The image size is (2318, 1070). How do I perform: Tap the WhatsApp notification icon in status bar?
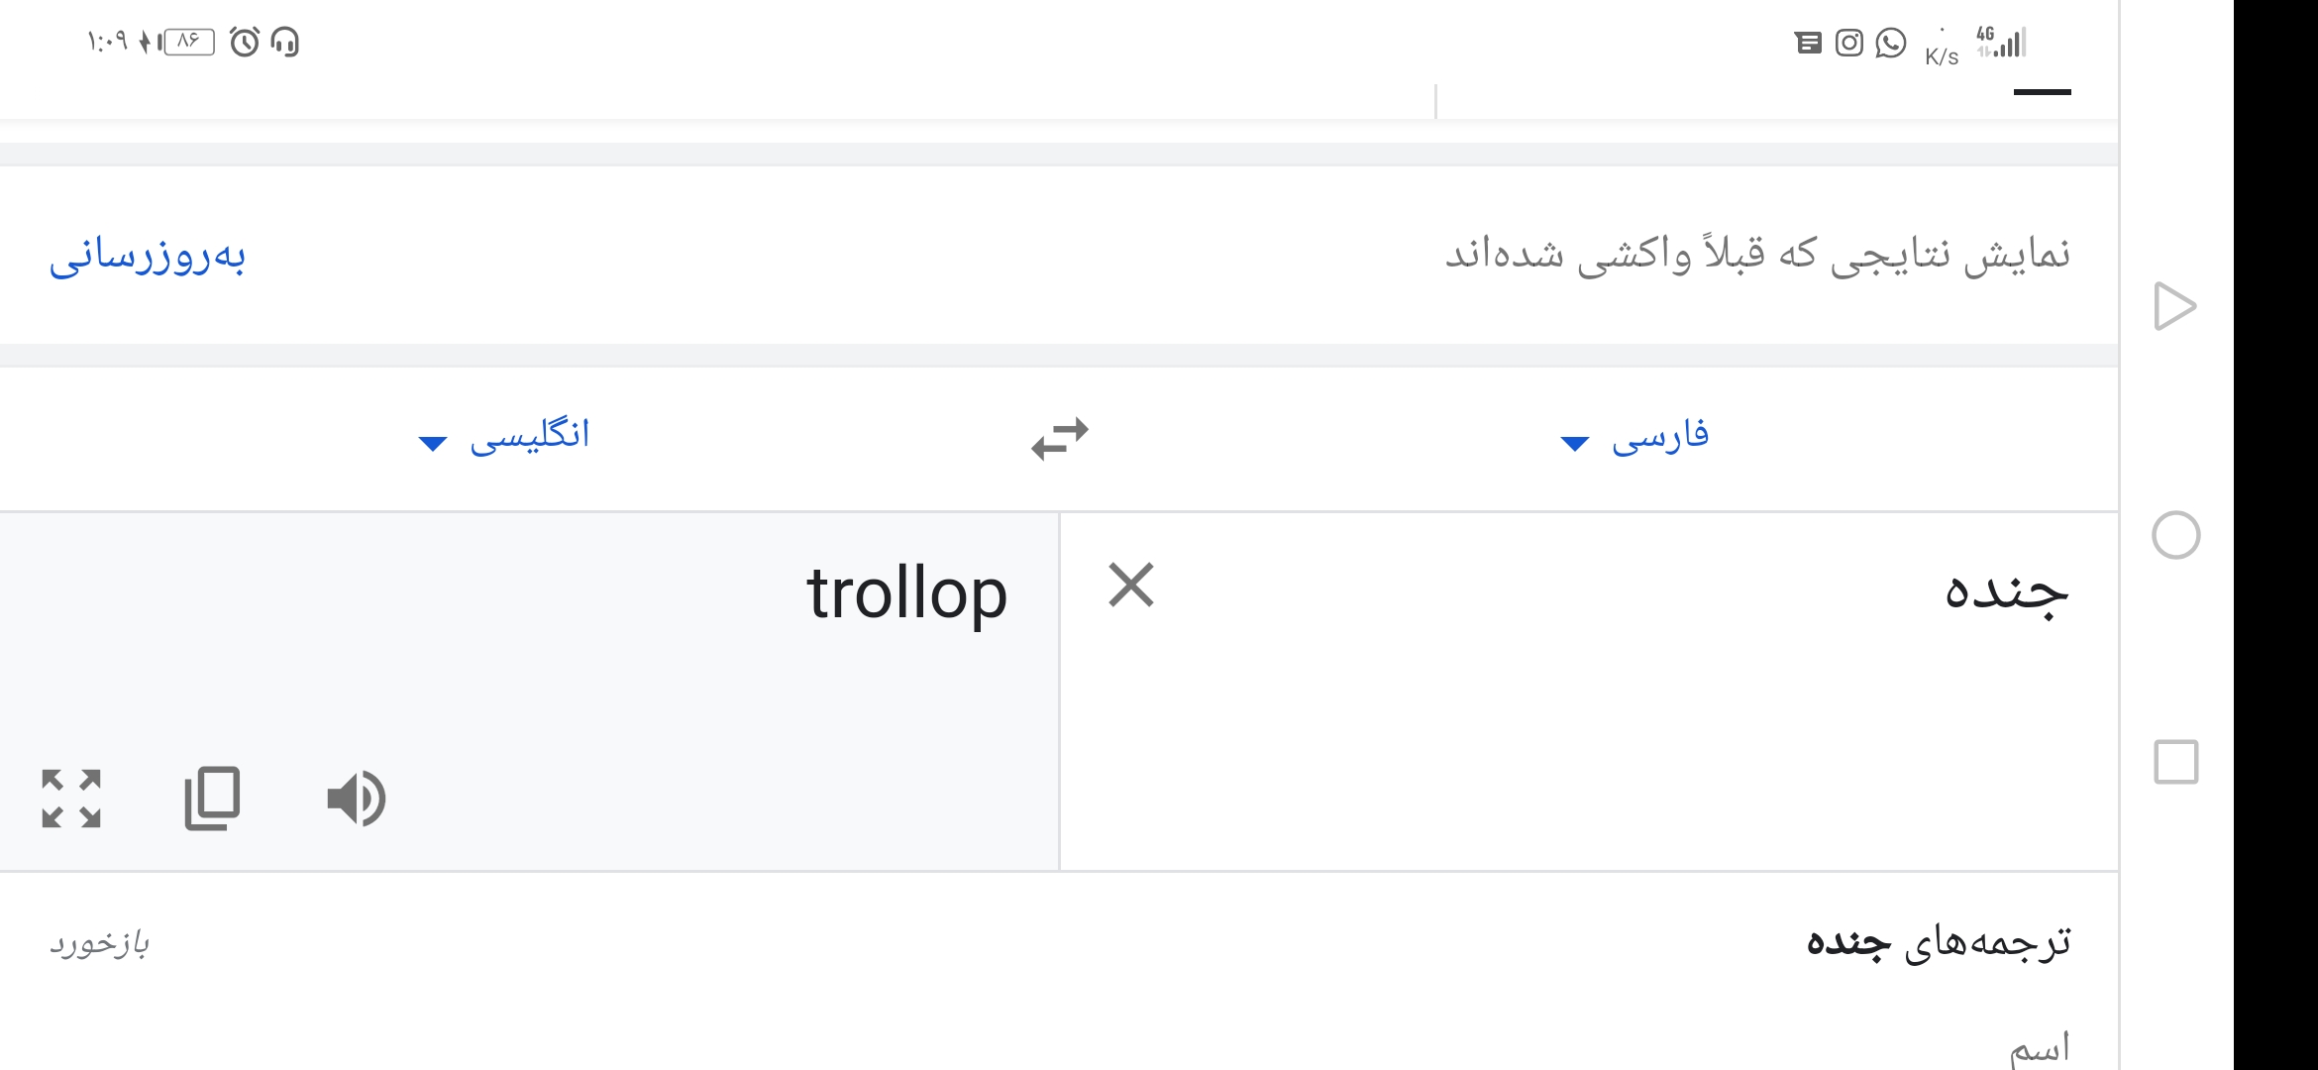1891,44
